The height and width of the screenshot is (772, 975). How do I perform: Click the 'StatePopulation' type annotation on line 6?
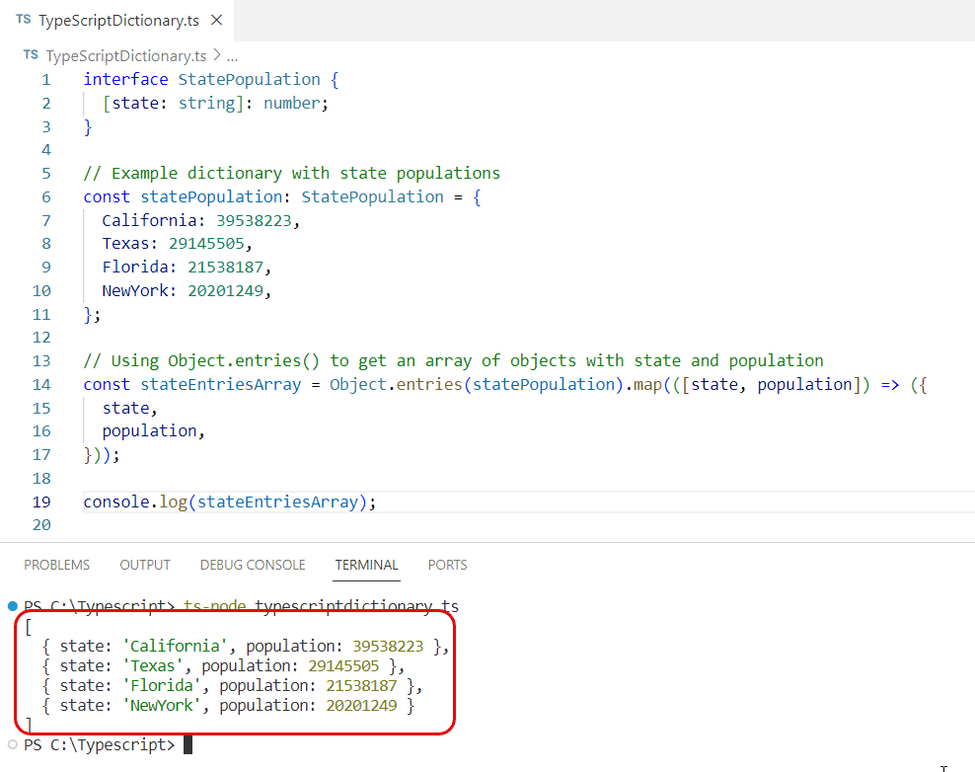pyautogui.click(x=372, y=197)
